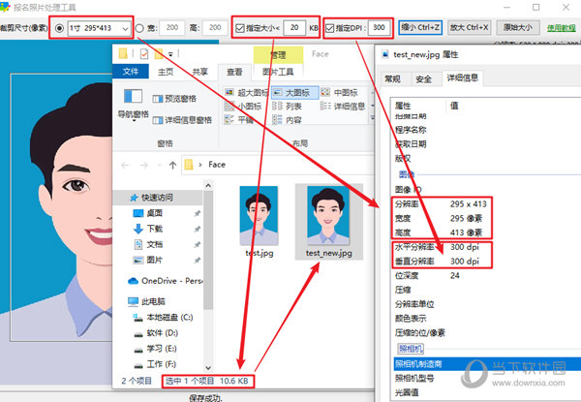Click the 管理 contextual tab

click(278, 55)
